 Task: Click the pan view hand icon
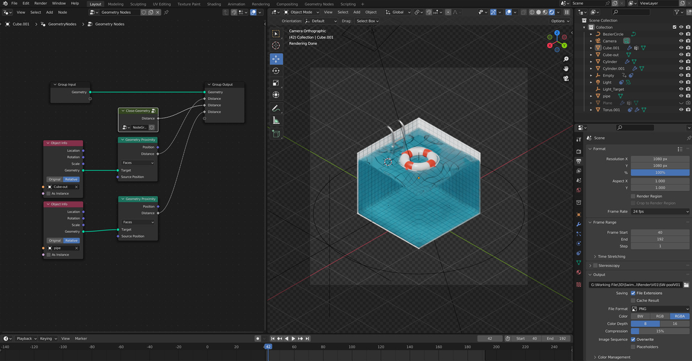566,69
